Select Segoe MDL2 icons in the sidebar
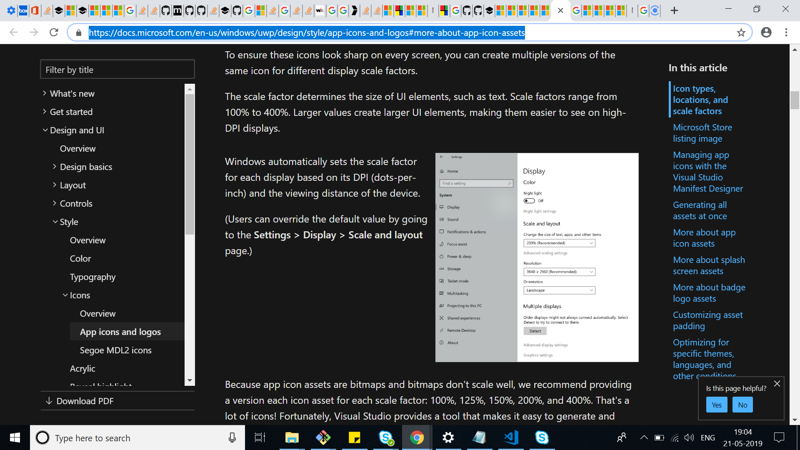Image resolution: width=800 pixels, height=450 pixels. point(115,350)
